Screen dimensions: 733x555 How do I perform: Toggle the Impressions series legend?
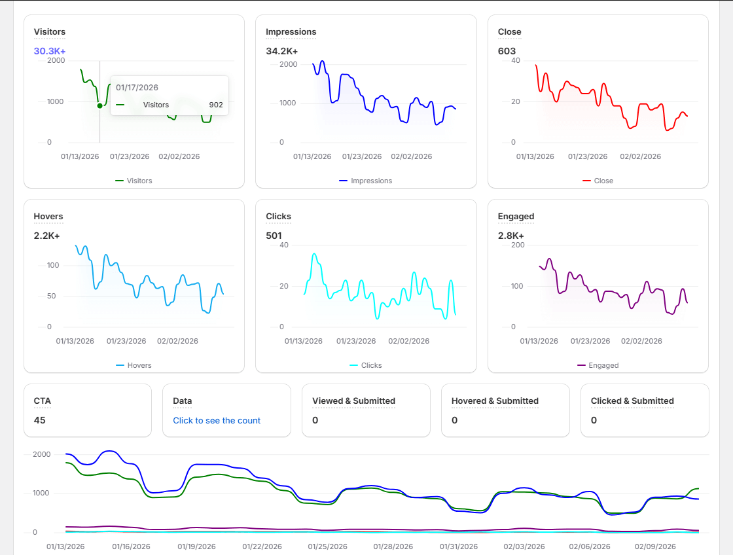pyautogui.click(x=370, y=181)
